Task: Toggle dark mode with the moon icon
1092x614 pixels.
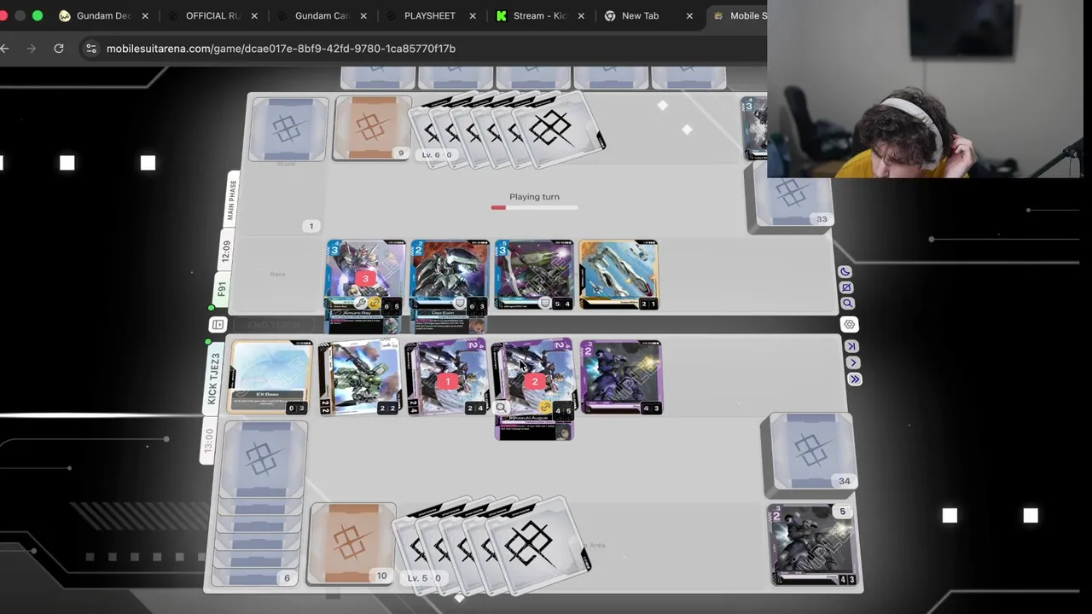Action: [x=845, y=272]
